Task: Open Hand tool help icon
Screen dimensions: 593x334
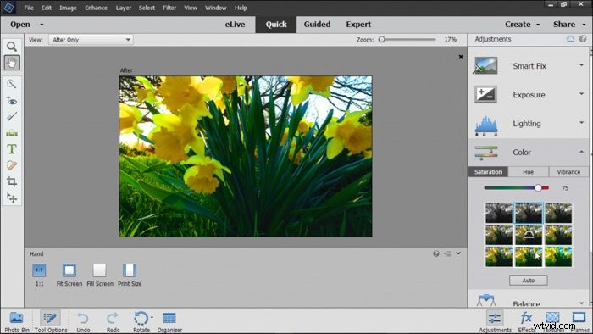Action: tap(436, 253)
